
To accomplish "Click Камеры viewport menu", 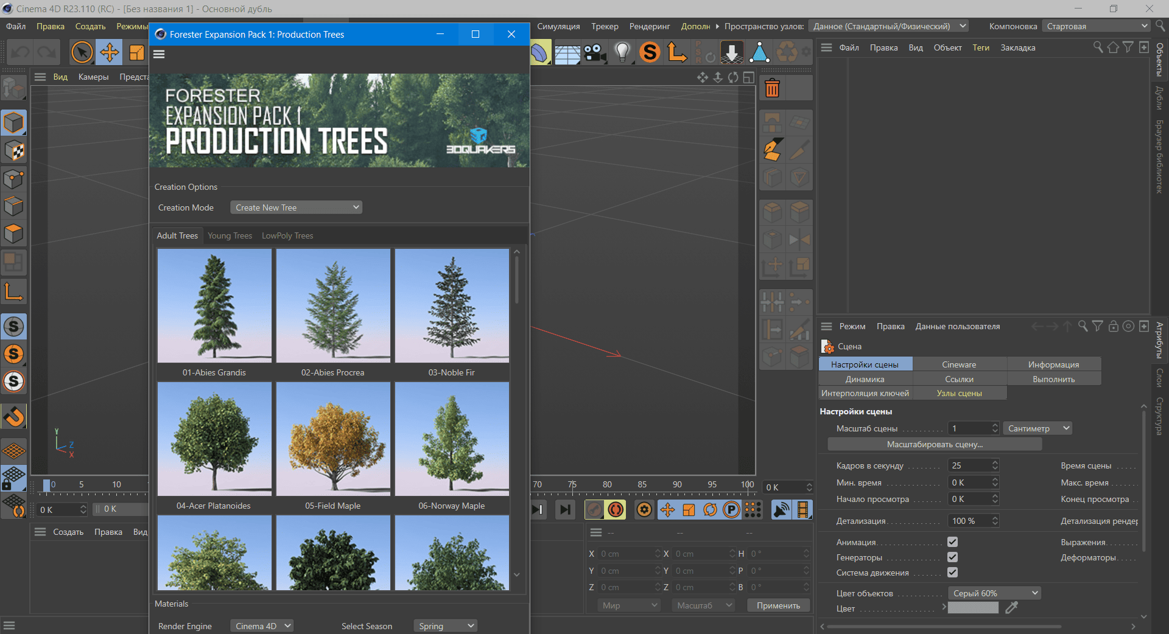I will coord(93,77).
